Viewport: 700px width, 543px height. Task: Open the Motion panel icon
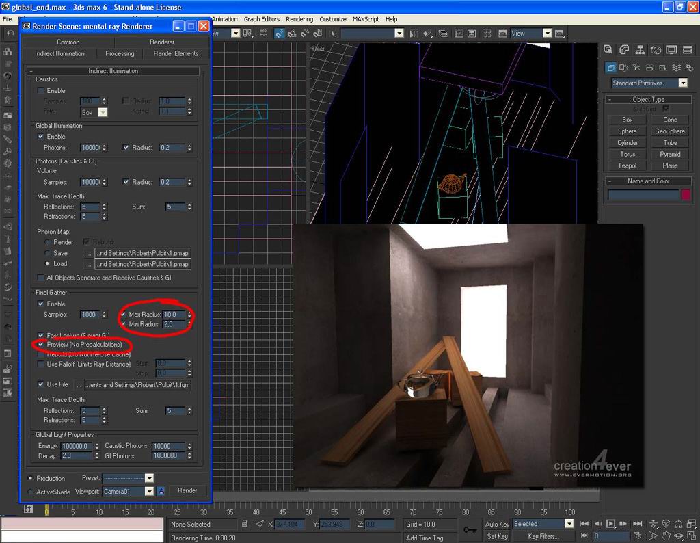656,50
